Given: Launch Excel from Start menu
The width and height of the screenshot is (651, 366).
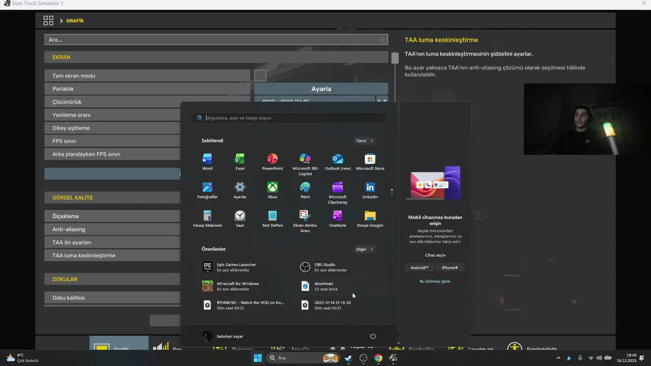Looking at the screenshot, I should 240,162.
